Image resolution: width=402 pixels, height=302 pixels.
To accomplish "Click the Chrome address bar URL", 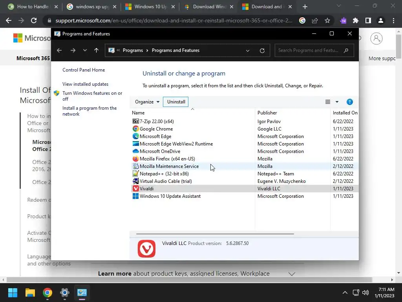I will [174, 20].
